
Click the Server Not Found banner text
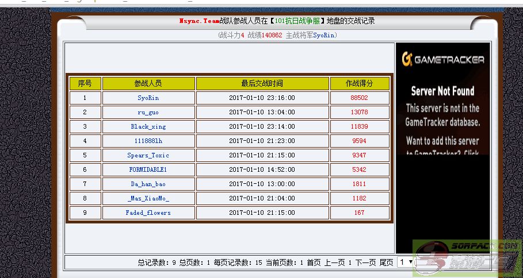[x=442, y=91]
